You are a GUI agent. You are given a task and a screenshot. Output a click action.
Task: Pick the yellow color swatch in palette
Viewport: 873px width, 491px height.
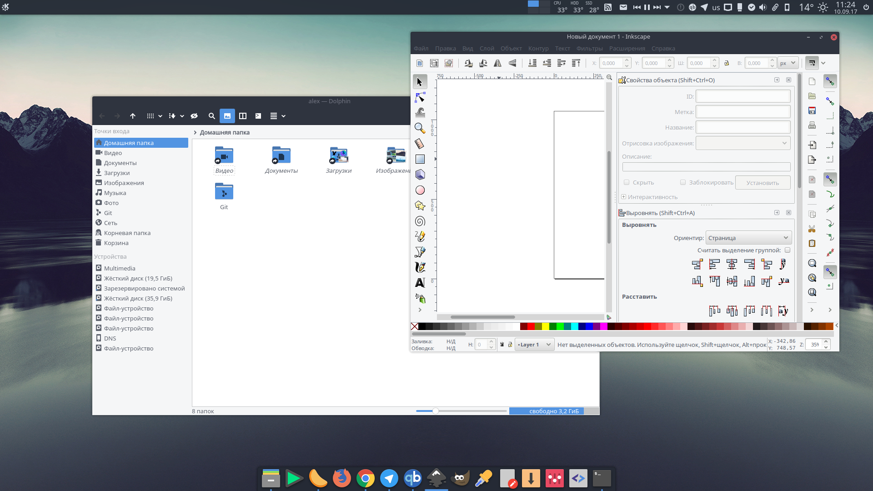pos(545,326)
